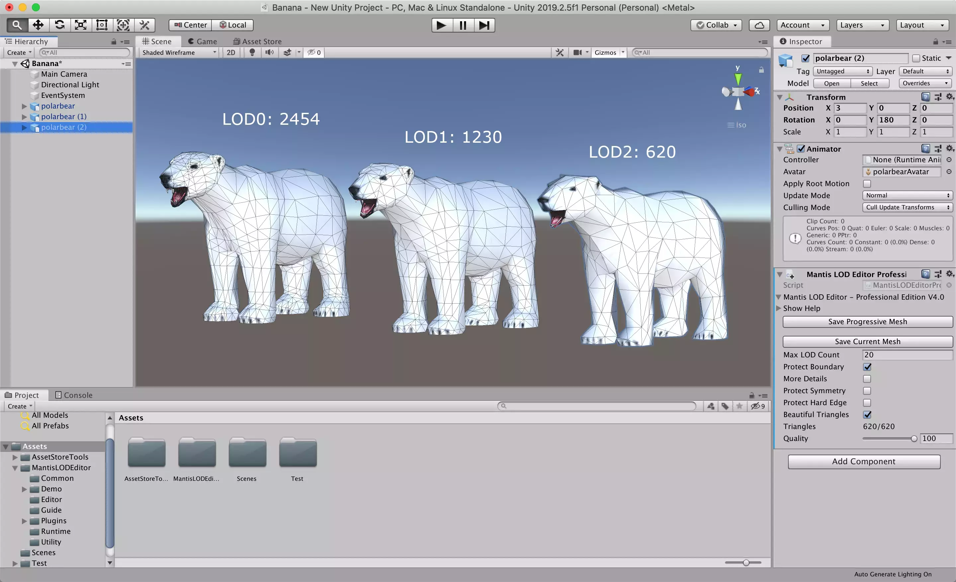Uncheck Beautiful Triangles checkbox
Image resolution: width=956 pixels, height=582 pixels.
click(x=867, y=414)
